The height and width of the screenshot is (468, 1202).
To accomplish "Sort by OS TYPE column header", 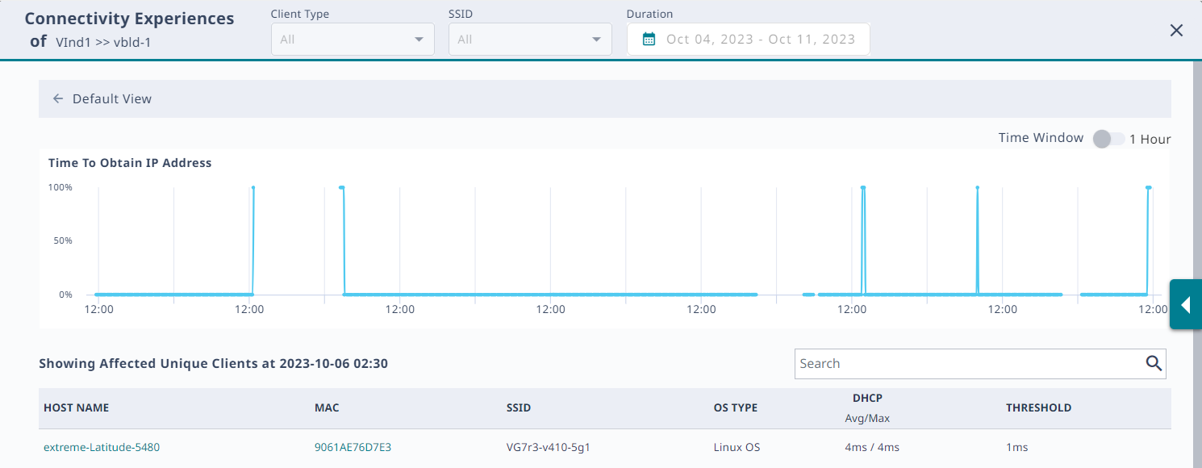I will tap(735, 408).
